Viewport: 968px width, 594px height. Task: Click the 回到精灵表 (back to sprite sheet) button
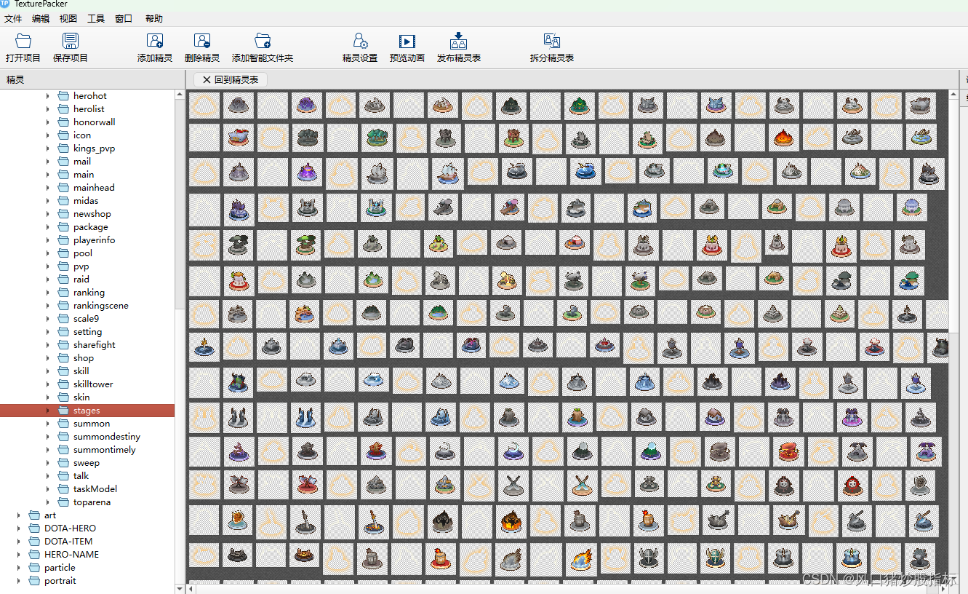pos(231,79)
